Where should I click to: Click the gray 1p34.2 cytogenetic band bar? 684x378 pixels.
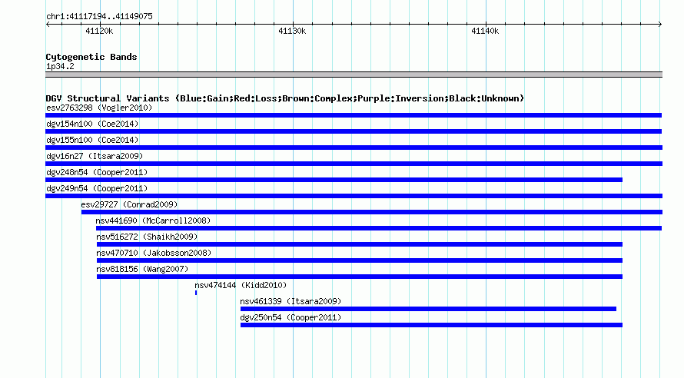(x=354, y=75)
